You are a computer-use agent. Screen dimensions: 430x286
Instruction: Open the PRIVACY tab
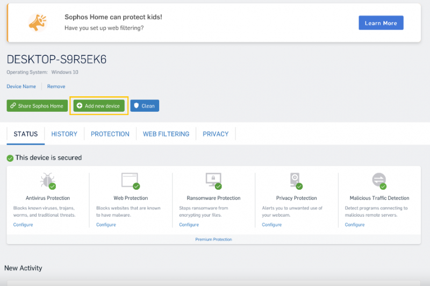pos(216,134)
